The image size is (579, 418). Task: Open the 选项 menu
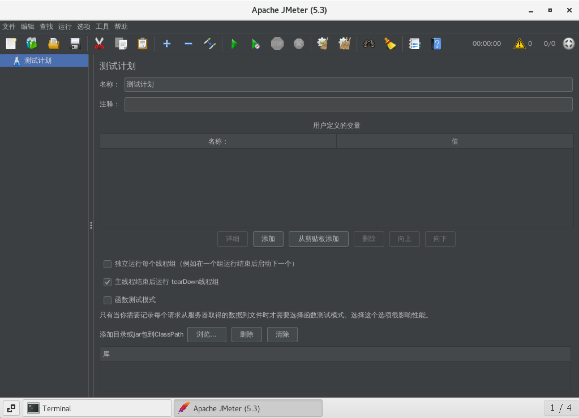(84, 27)
